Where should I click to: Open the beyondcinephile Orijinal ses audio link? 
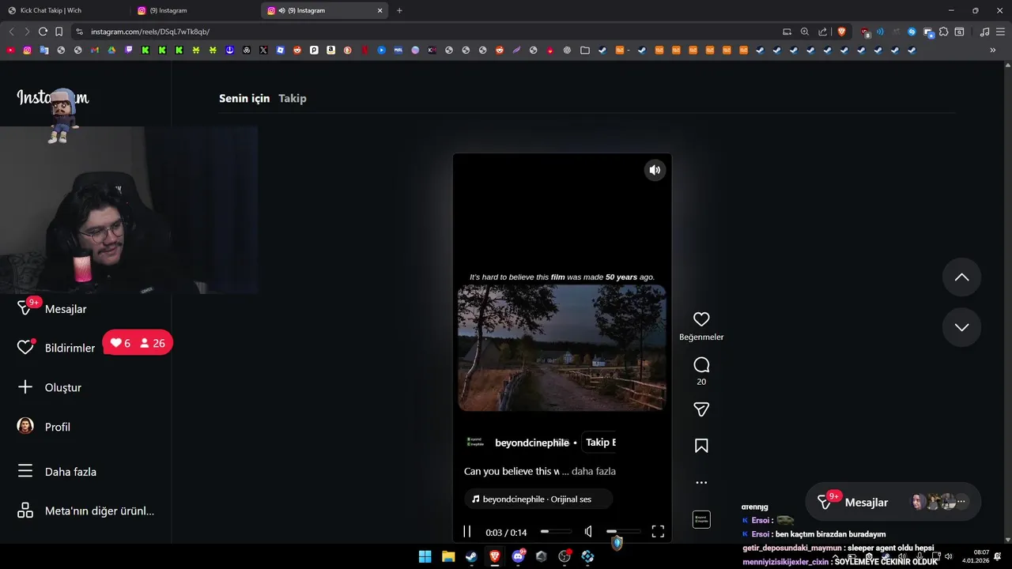pyautogui.click(x=538, y=499)
